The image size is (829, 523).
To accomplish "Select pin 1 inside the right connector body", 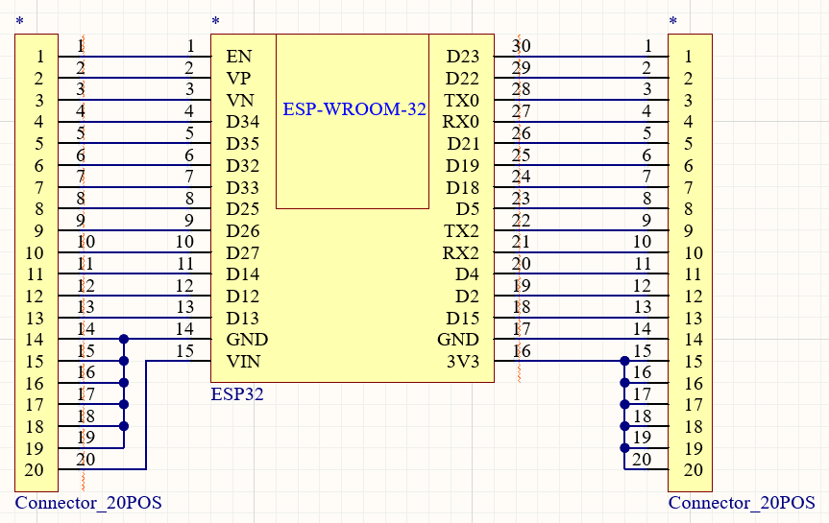I will (688, 57).
